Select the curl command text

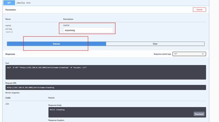click(47, 67)
